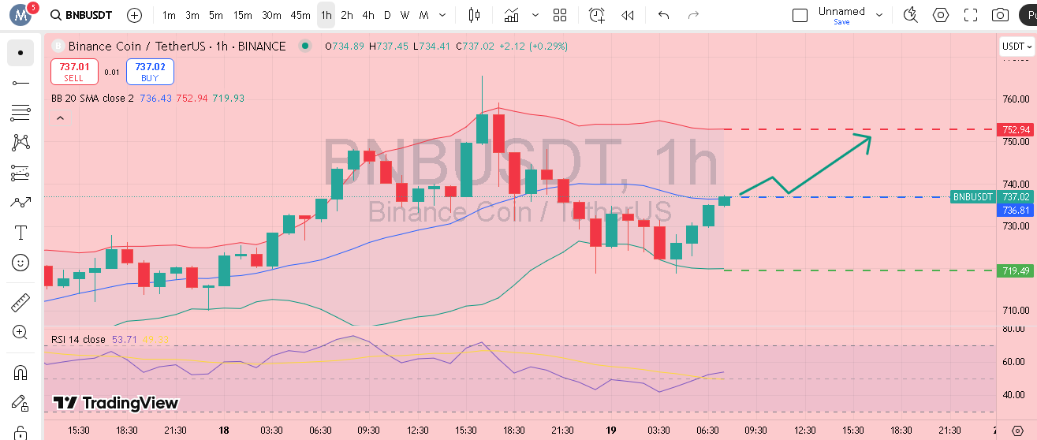Take a chart snapshot with camera icon
Screen dimensions: 1037x440
[1001, 15]
